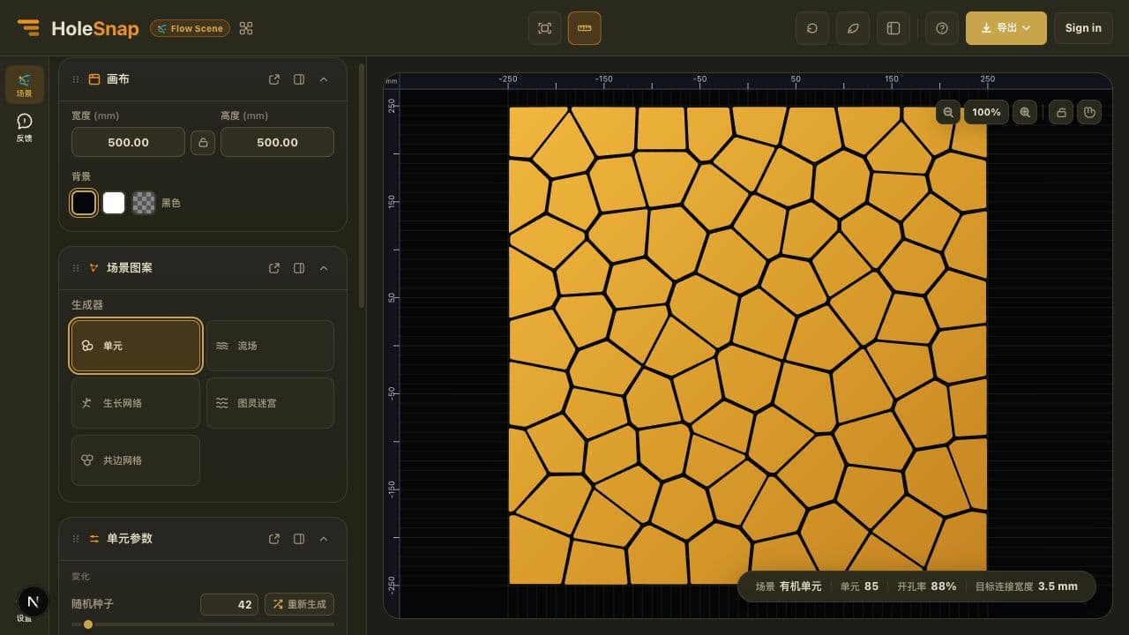
Task: Click the 100% zoom level button
Action: pos(986,112)
